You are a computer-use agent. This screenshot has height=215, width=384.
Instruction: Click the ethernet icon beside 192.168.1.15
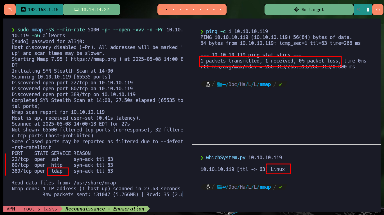[x=24, y=10]
